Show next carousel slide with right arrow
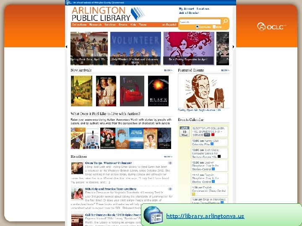This screenshot has height=226, width=302. [234, 46]
